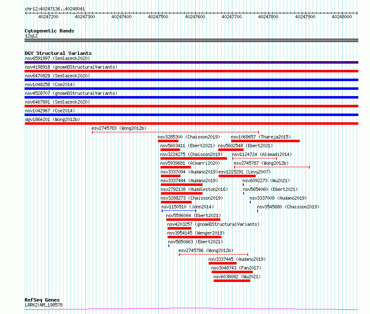Click the nsv1042967 (Coe2014) label

coord(50,111)
